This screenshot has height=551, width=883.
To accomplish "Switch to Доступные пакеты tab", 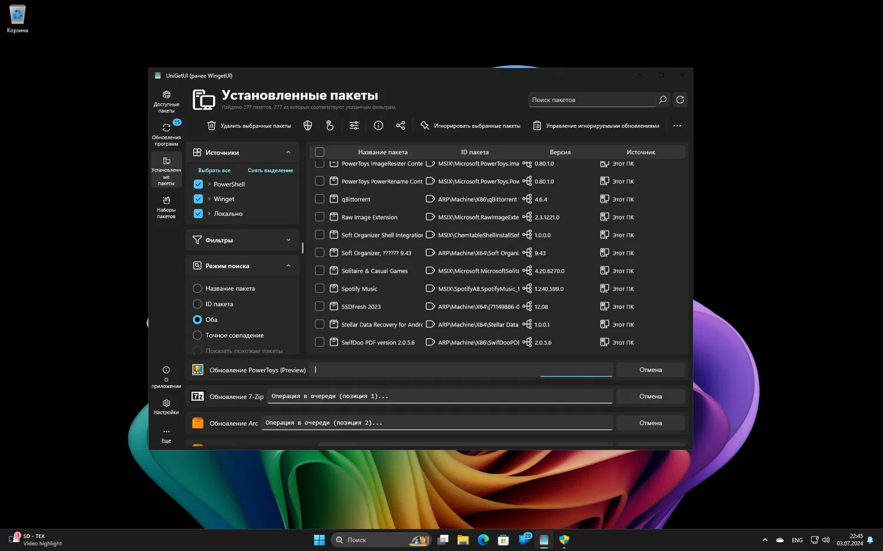I will click(x=166, y=101).
